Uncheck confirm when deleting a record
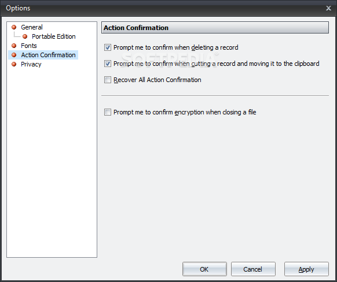The height and width of the screenshot is (282, 337). click(x=108, y=47)
